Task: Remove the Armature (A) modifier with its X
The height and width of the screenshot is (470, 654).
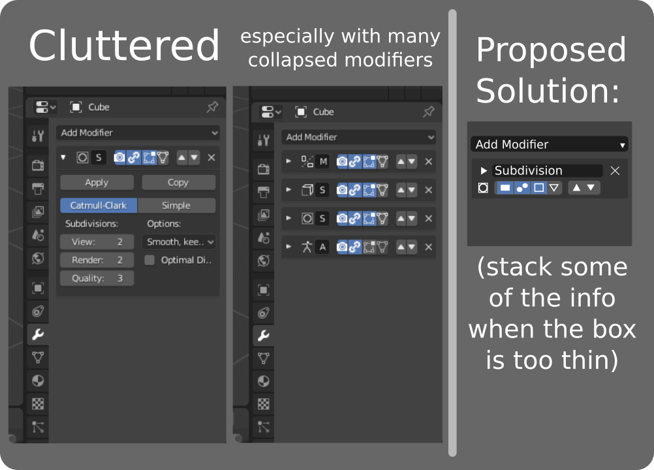Action: [428, 247]
